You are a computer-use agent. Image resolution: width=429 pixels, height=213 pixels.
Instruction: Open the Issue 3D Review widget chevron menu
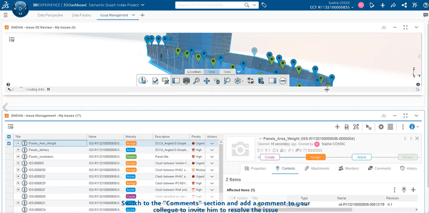pyautogui.click(x=416, y=27)
